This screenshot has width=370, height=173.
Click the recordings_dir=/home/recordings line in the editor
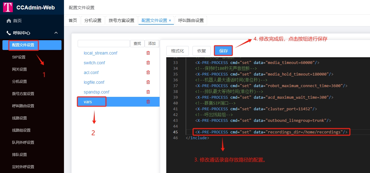(x=271, y=132)
